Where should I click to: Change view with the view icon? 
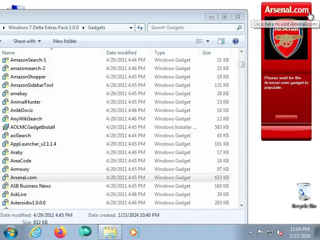199,41
